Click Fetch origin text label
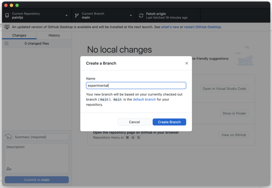Image resolution: width=272 pixels, height=188 pixels. click(156, 14)
